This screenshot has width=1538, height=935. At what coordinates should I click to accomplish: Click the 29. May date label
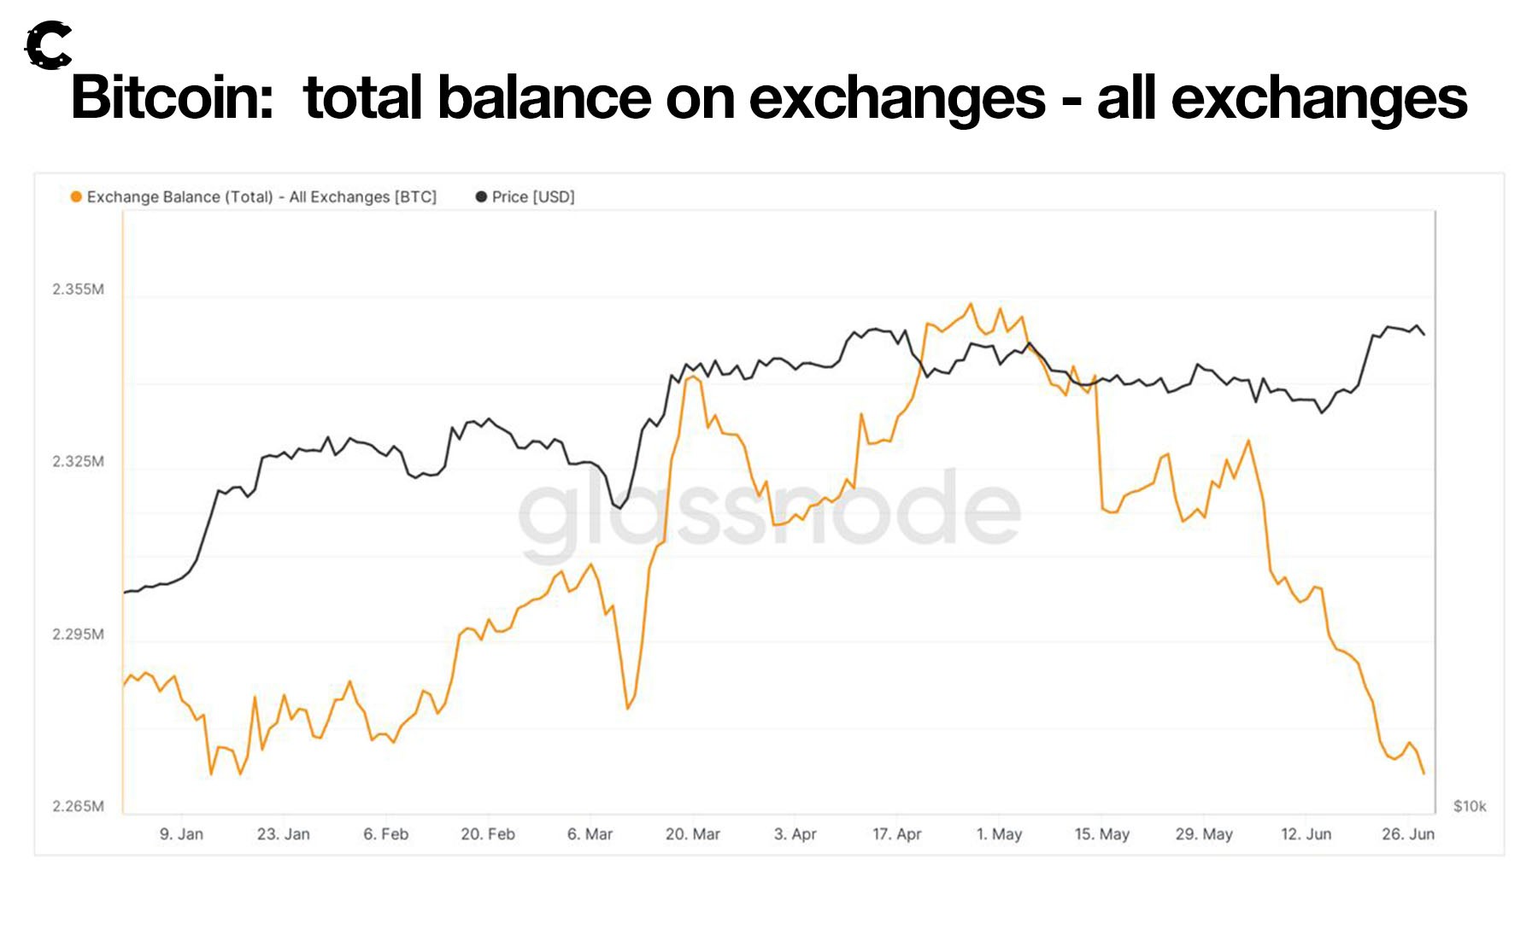(x=1204, y=834)
